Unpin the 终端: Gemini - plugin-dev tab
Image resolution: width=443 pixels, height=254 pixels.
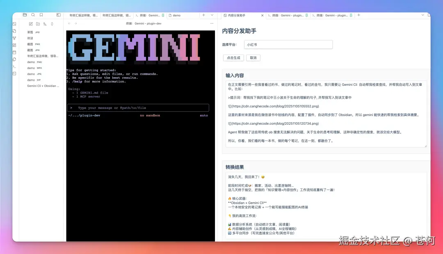coord(163,15)
